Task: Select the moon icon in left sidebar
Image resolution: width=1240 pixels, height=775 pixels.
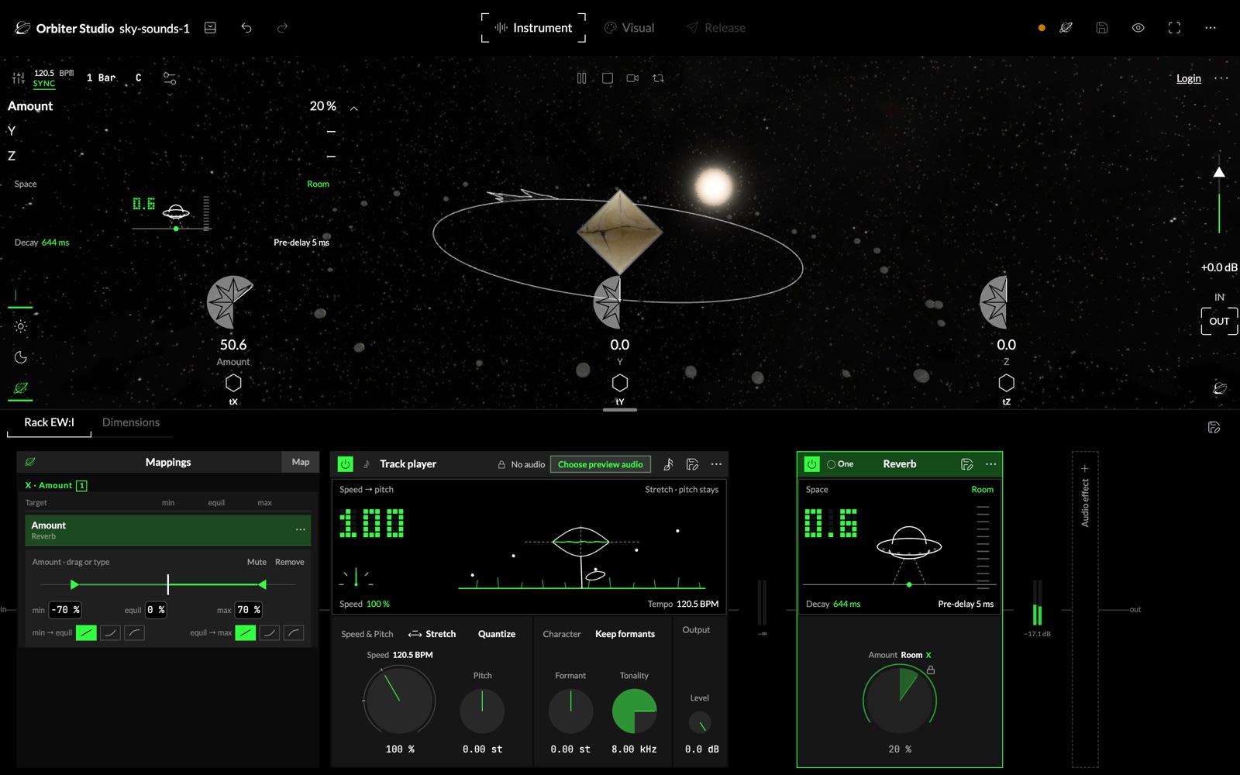Action: 21,357
